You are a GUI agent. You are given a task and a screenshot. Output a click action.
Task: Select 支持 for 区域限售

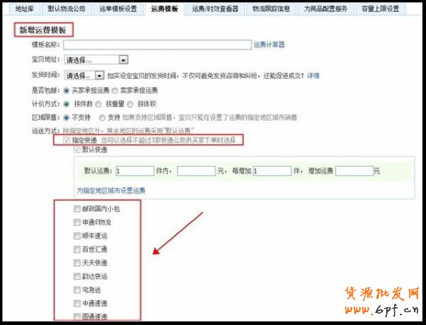[x=102, y=118]
